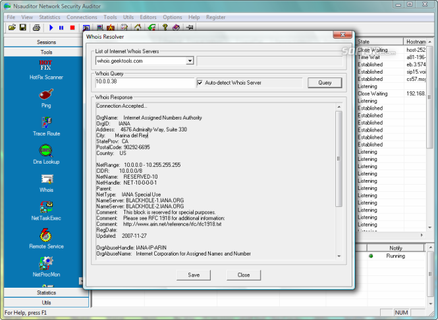
Task: Expand the Whois servers dropdown list
Action: pos(190,60)
